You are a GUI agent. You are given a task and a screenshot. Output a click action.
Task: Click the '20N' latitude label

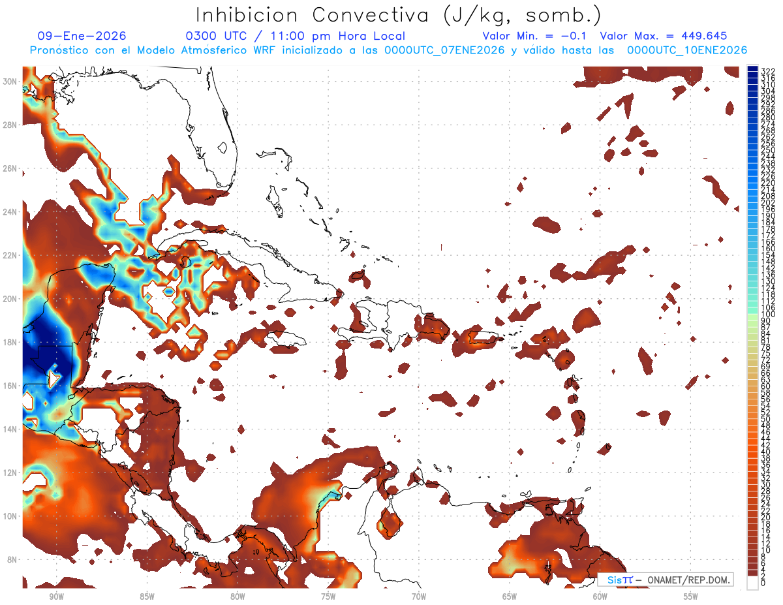(x=10, y=299)
